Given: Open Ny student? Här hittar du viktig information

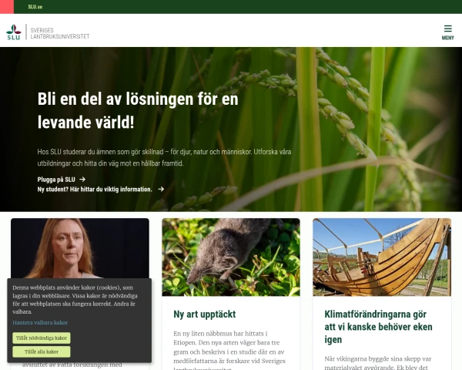Looking at the screenshot, I should point(95,189).
